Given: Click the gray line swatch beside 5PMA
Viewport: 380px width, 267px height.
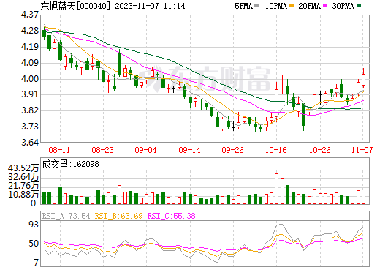Looking at the screenshot, I should 256,6.
